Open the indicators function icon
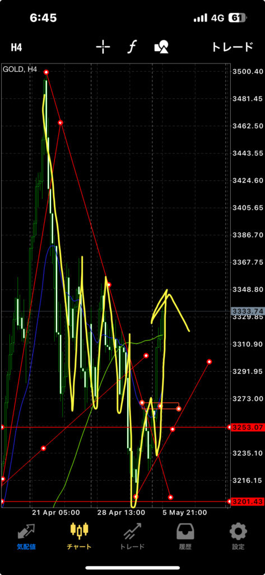The width and height of the screenshot is (265, 575). (x=132, y=47)
